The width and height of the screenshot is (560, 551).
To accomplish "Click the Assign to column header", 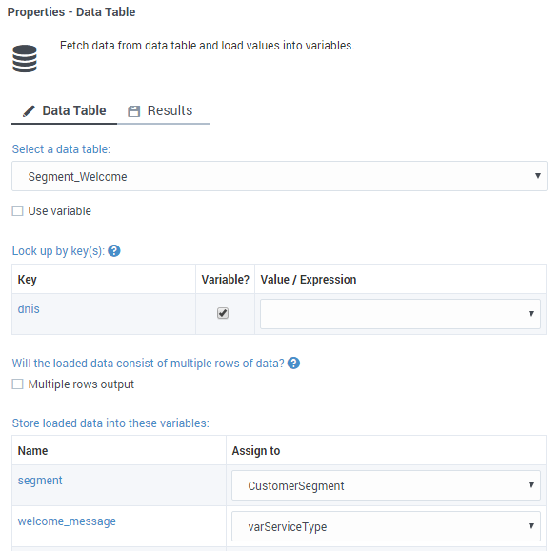I will (256, 451).
